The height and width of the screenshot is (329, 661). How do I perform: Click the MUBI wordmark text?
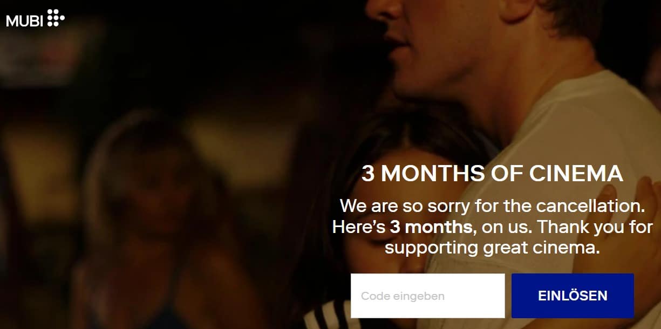(x=25, y=21)
